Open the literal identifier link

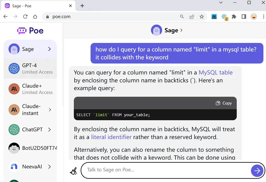coord(111,137)
